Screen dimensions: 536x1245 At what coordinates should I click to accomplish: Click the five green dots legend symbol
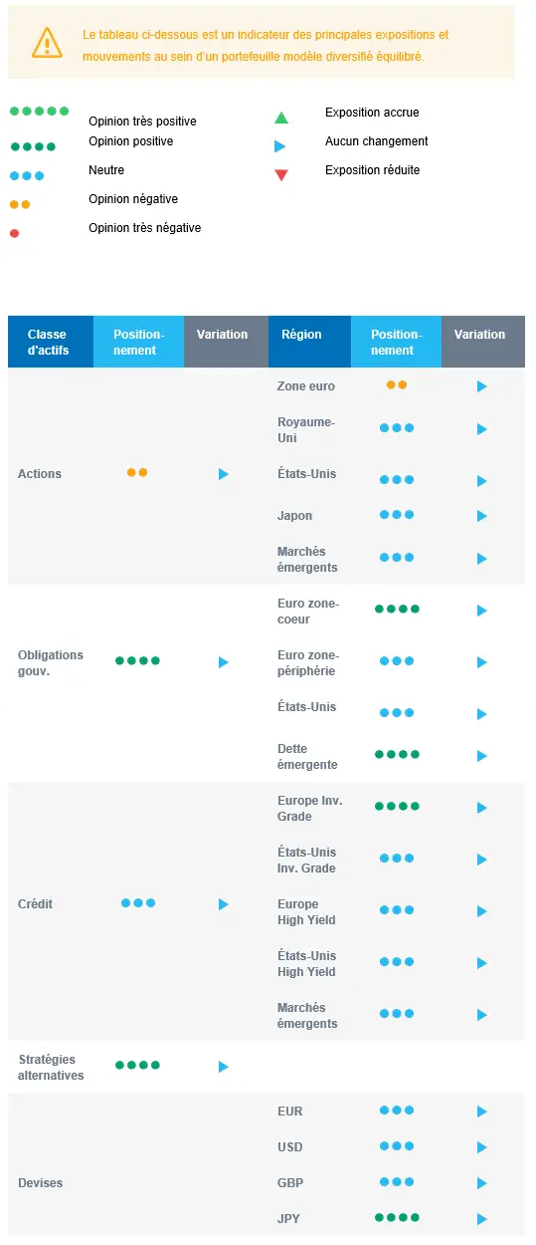click(x=40, y=112)
